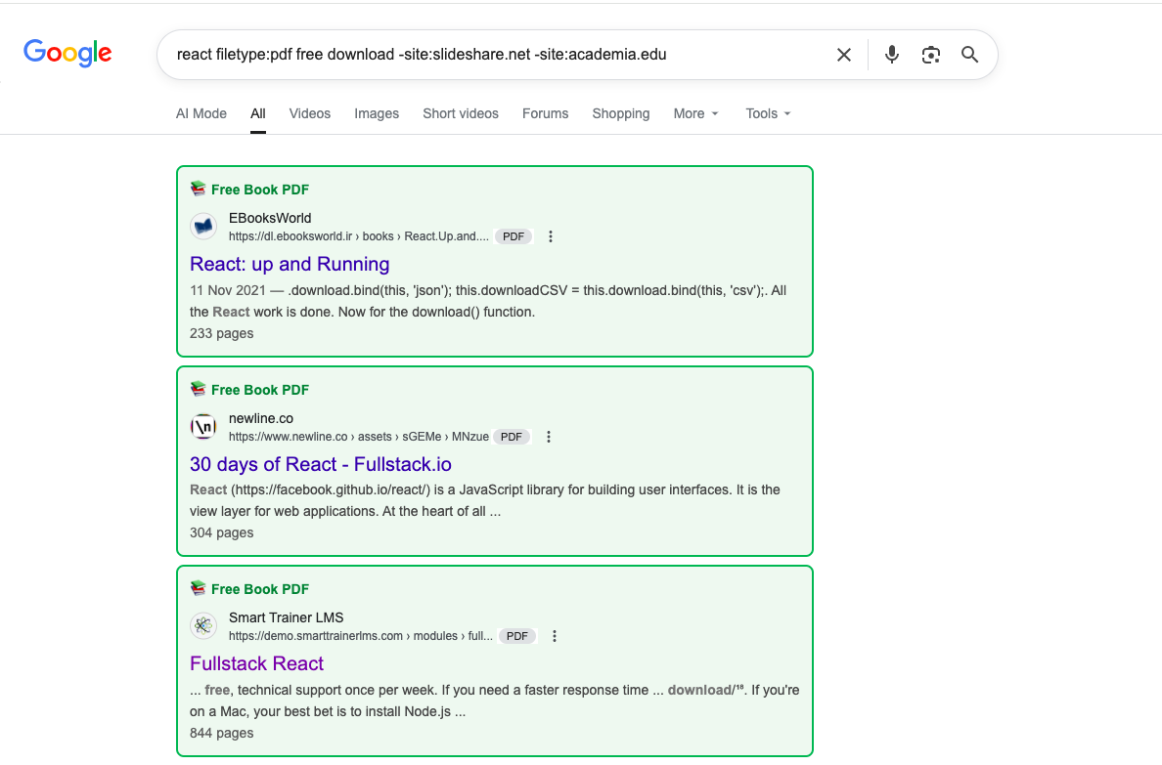Click the '844 pages' text
Viewport: 1162px width, 765px height.
pyautogui.click(x=222, y=733)
